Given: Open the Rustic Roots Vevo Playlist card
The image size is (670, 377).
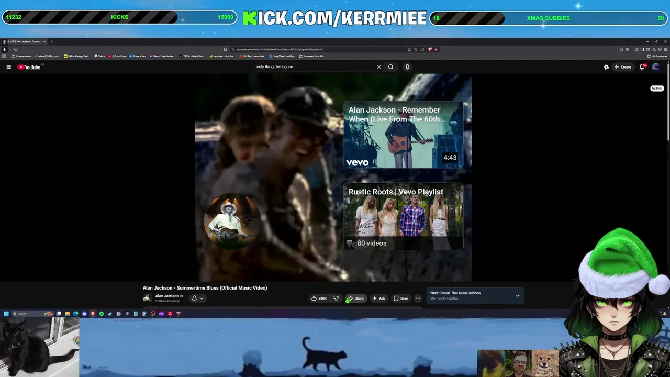Looking at the screenshot, I should click(403, 216).
